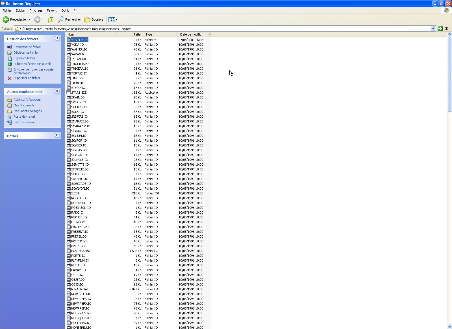Go up one folder level
The width and height of the screenshot is (452, 329).
[x=51, y=19]
